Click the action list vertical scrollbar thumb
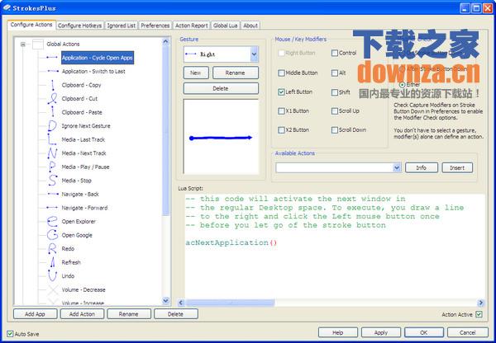 [166, 131]
